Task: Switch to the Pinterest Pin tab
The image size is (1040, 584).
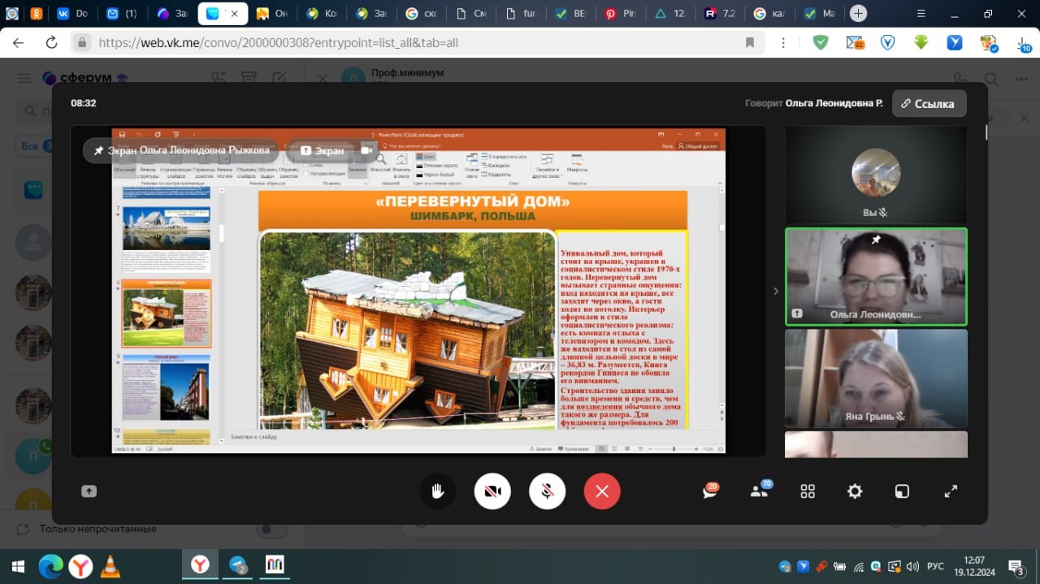Action: point(620,14)
